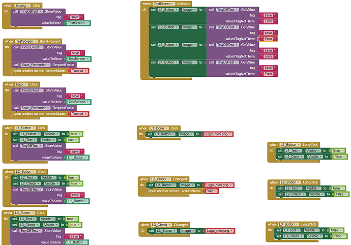Image resolution: width=351 pixels, height=245 pixels.
Task: Open L1_Done dropdown in the L1_Button.LongClick set row
Action: tap(295, 157)
